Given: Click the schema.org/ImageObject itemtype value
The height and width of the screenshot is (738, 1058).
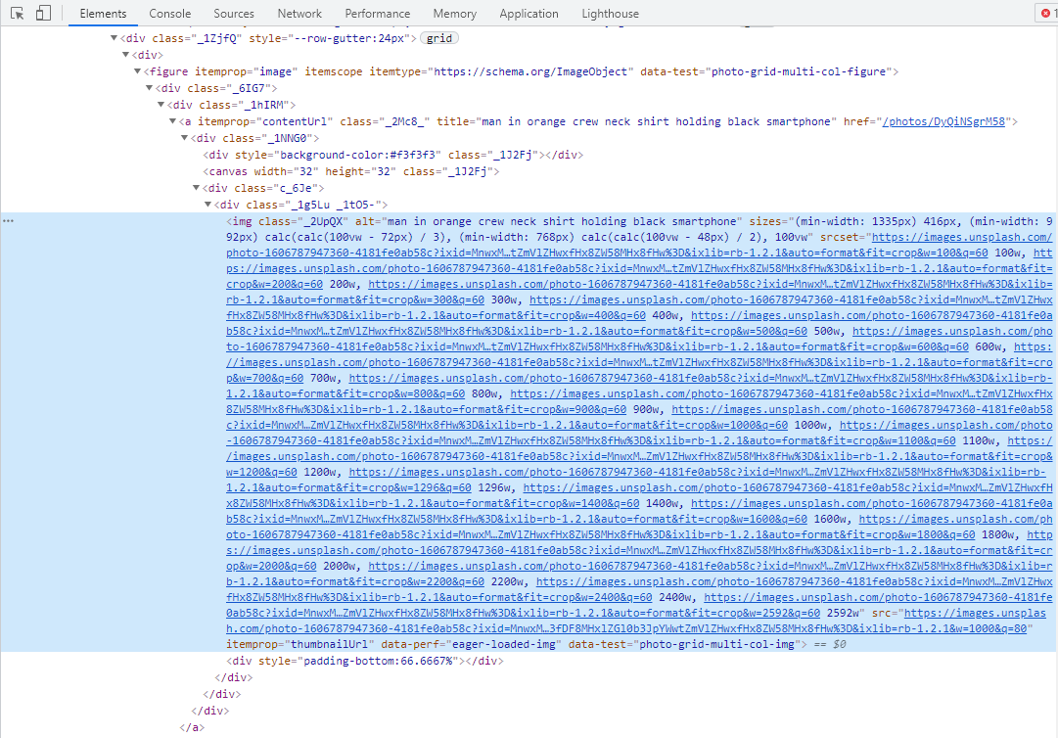Looking at the screenshot, I should tap(530, 71).
